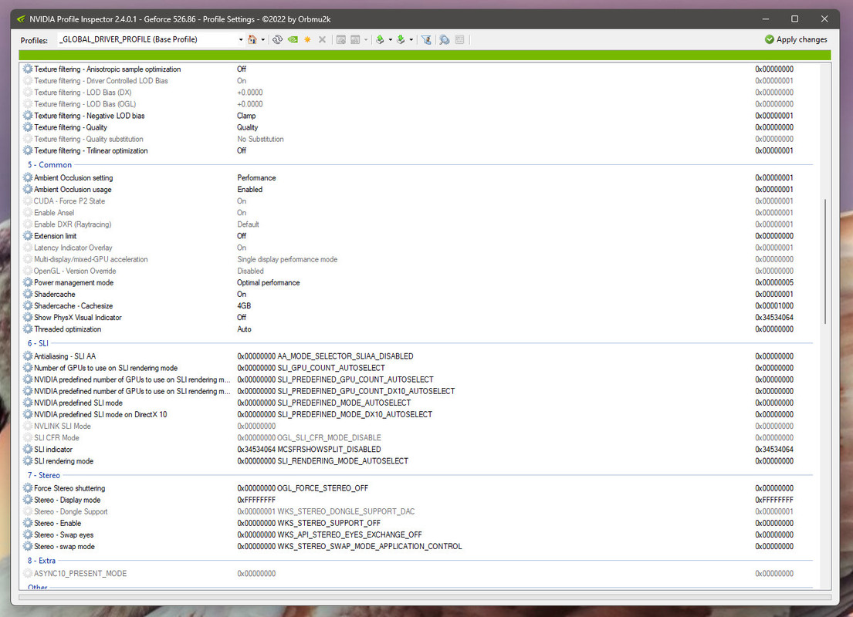Image resolution: width=853 pixels, height=617 pixels.
Task: Open the remove application dropdown arrow
Action: pos(366,39)
